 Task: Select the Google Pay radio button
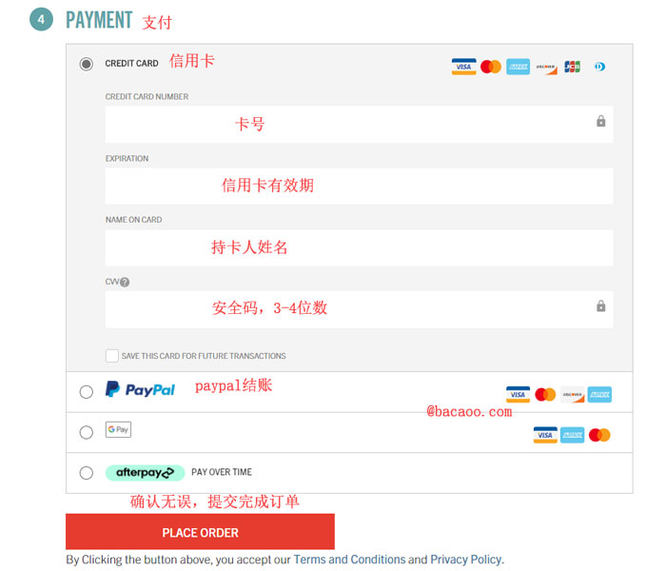tap(87, 432)
